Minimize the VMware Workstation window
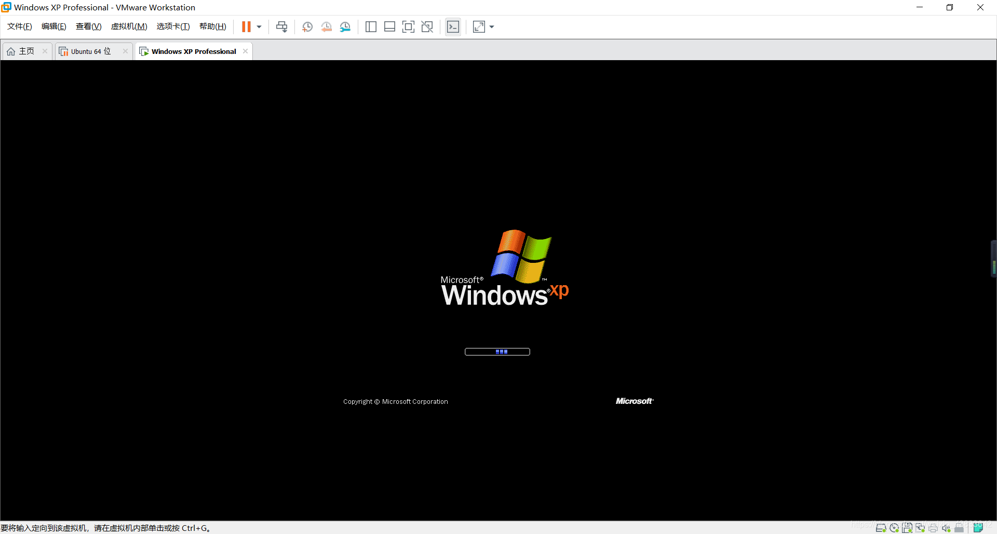997x534 pixels. point(920,7)
